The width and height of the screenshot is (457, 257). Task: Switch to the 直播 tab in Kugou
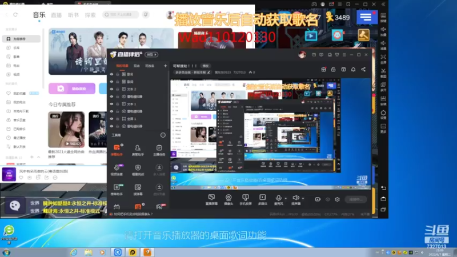coord(56,15)
